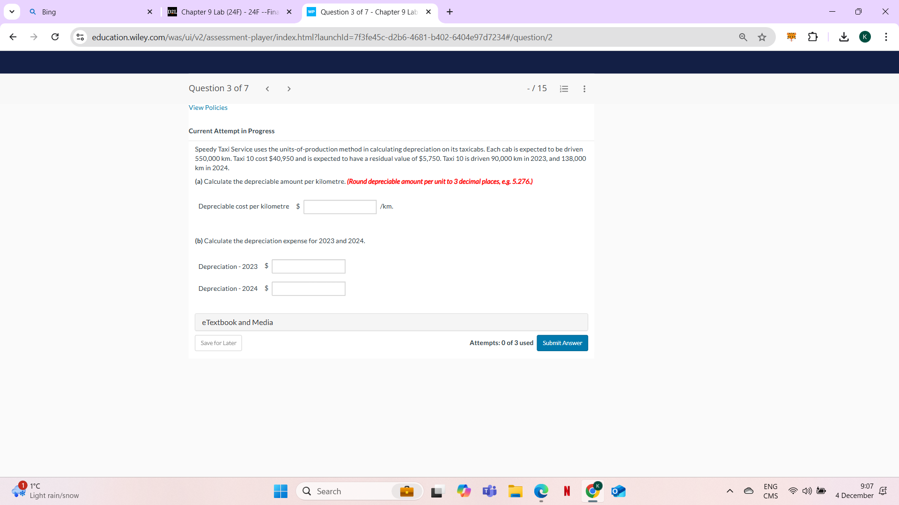Click the next question arrow
The height and width of the screenshot is (505, 899).
click(x=289, y=88)
